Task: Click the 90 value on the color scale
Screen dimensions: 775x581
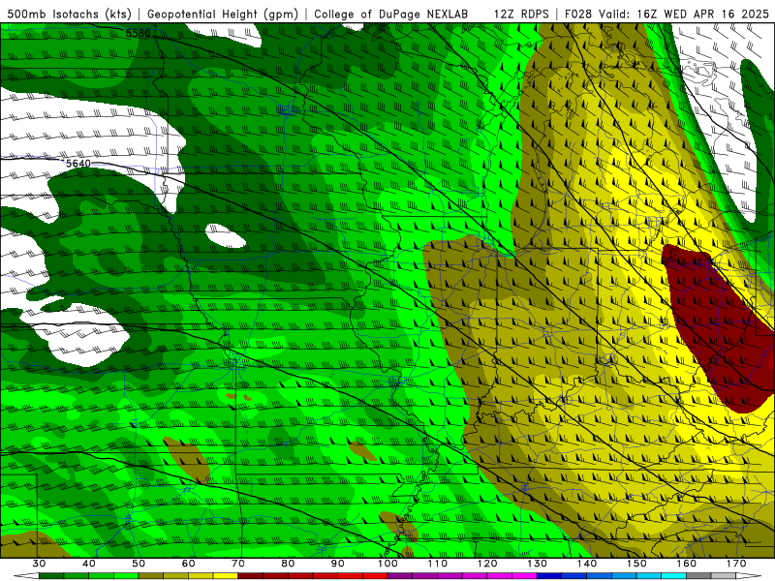Action: (x=337, y=564)
